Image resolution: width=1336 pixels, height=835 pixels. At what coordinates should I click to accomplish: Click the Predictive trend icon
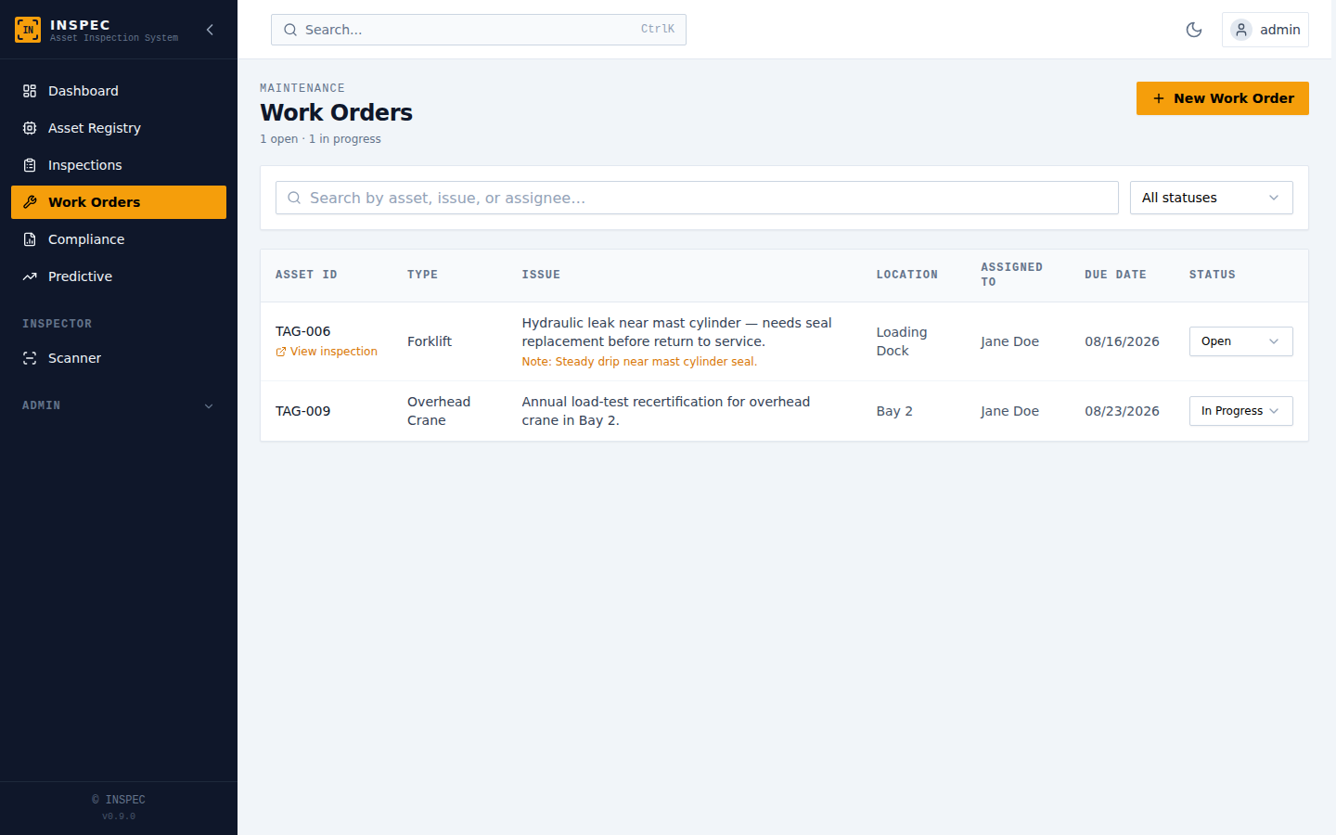[30, 276]
